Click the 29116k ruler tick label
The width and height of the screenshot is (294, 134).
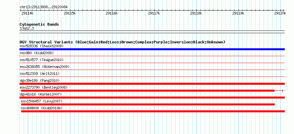pyautogui.click(x=112, y=13)
